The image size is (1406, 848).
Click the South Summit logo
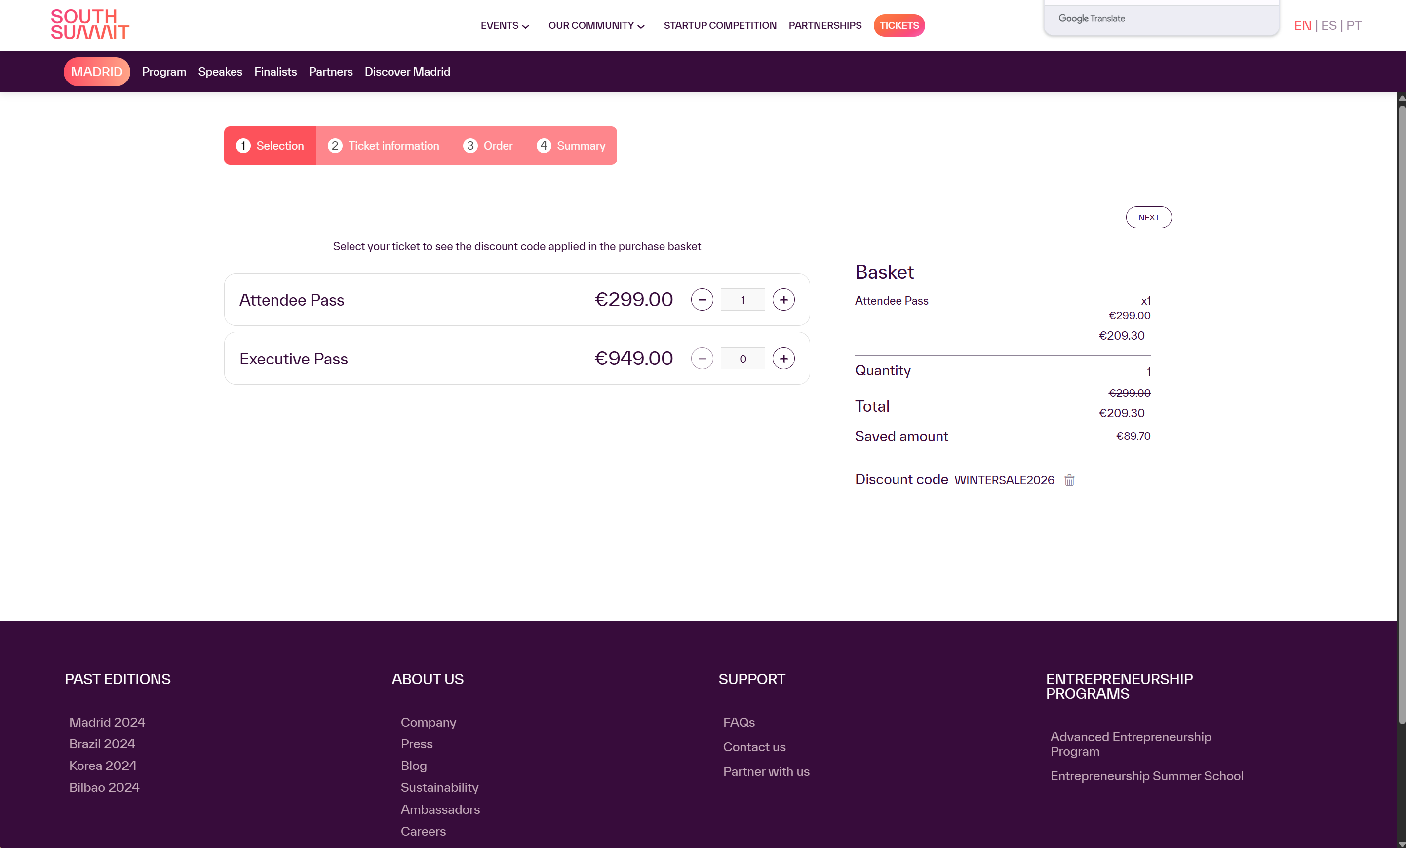click(x=89, y=25)
